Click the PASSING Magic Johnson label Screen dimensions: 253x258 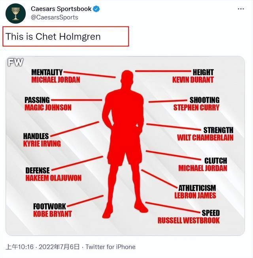(48, 104)
